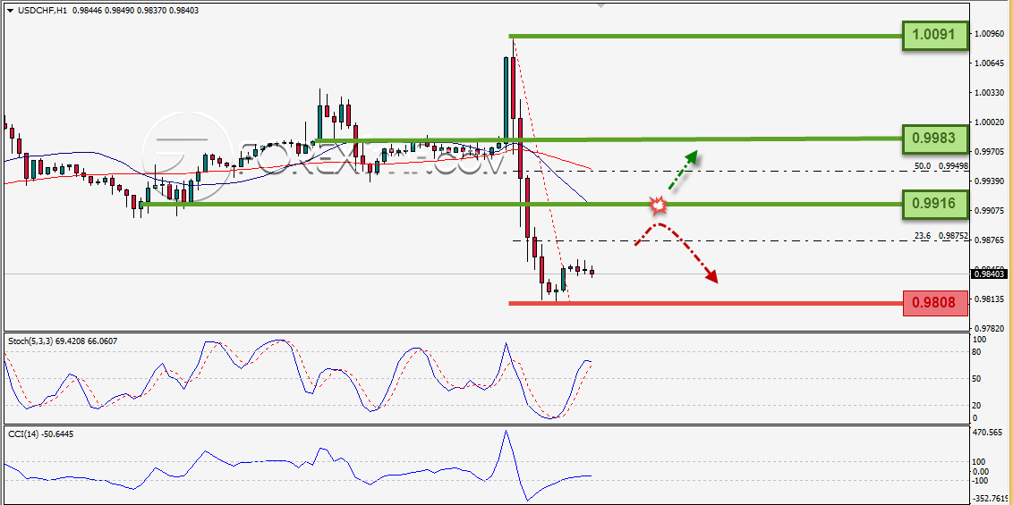1013x505 pixels.
Task: Click the current price tag 0.98403 on axis
Action: pos(990,274)
